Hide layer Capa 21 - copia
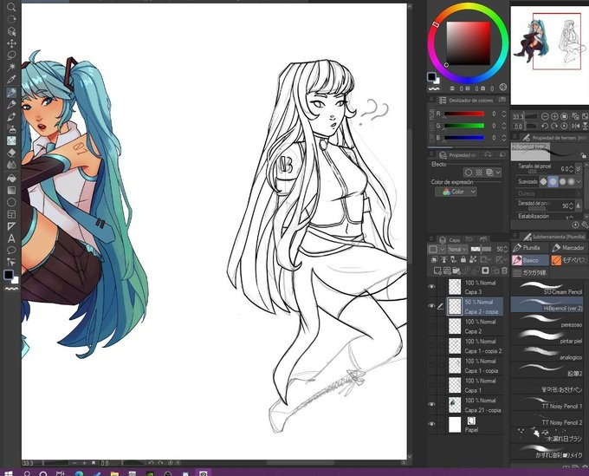589x476 pixels. pyautogui.click(x=431, y=405)
